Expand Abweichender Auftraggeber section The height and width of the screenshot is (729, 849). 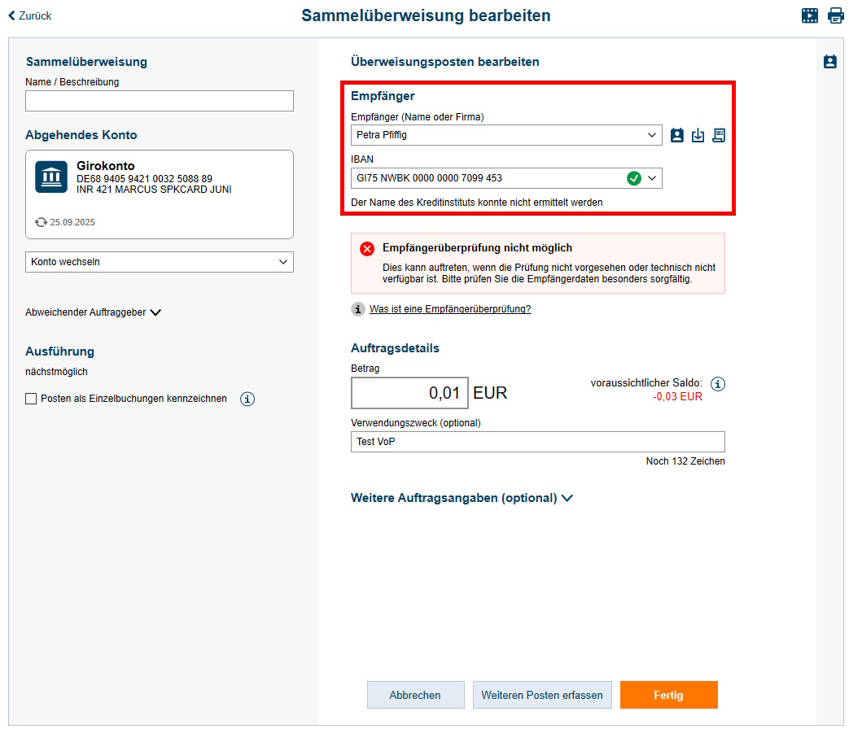(155, 312)
